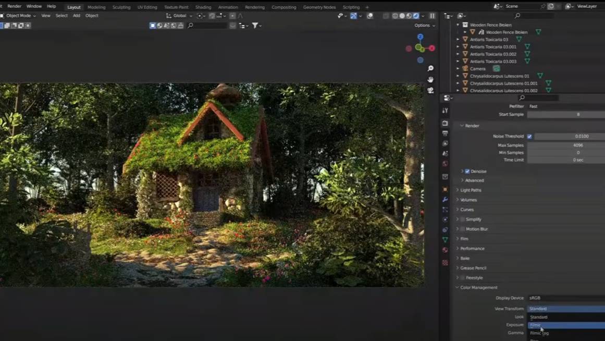Image resolution: width=605 pixels, height=341 pixels.
Task: Open the Help menu
Action: coord(51,6)
